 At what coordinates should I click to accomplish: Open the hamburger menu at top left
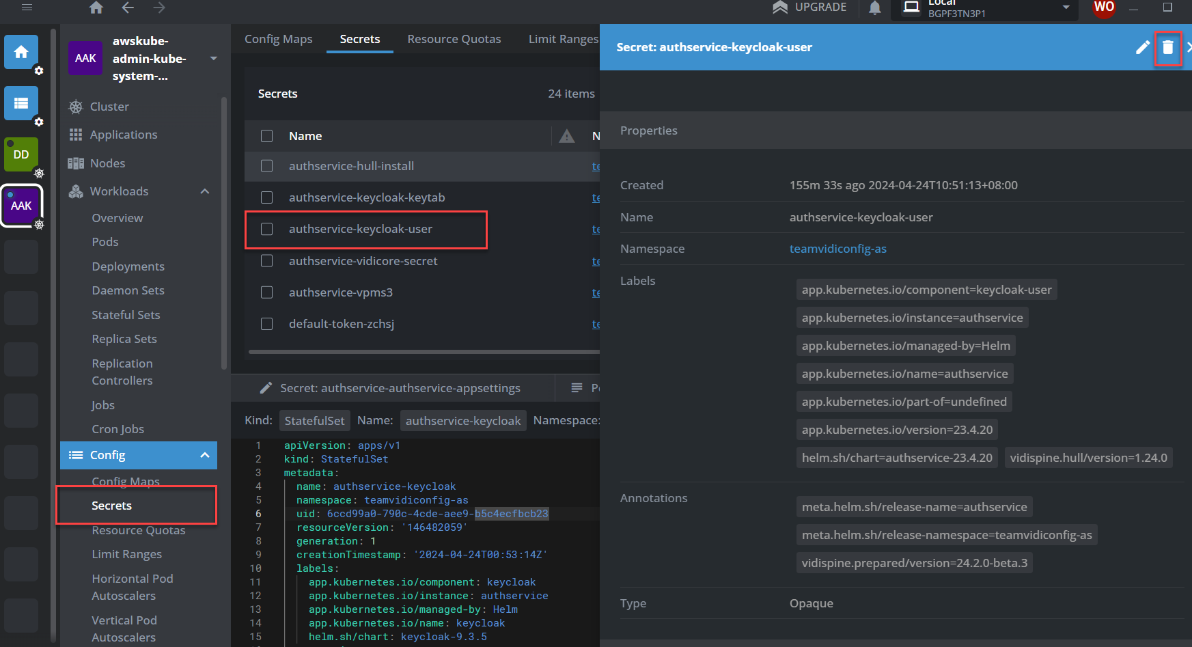(x=27, y=8)
